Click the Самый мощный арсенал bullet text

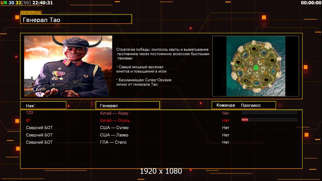pos(142,69)
